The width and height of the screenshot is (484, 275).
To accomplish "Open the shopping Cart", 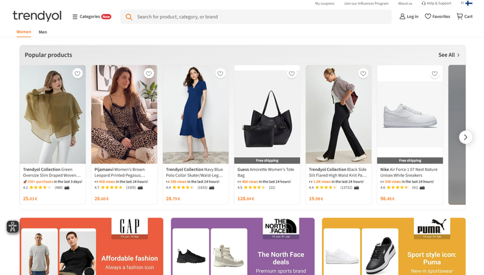I will tap(465, 16).
